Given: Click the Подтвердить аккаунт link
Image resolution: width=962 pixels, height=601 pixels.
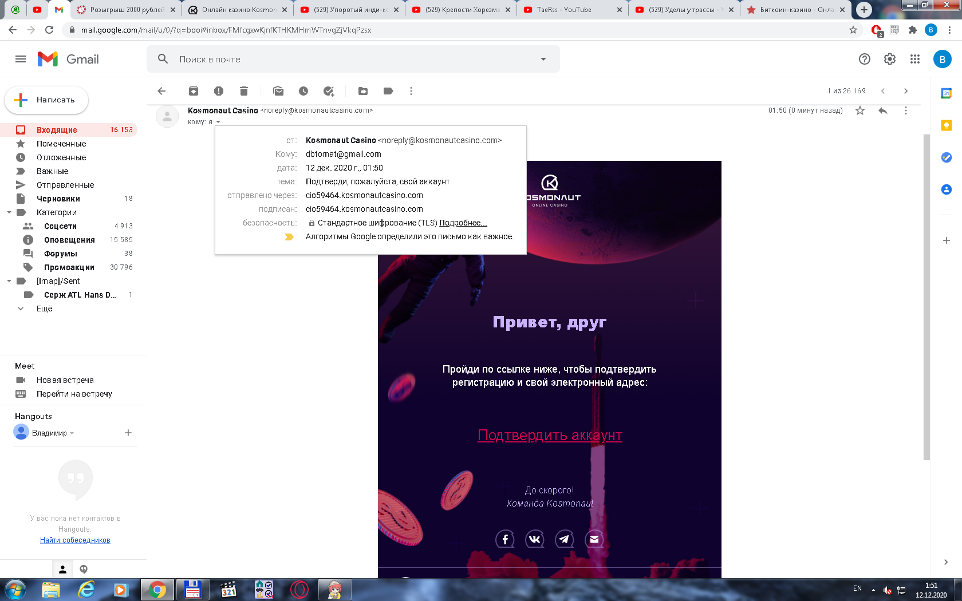Looking at the screenshot, I should (550, 436).
